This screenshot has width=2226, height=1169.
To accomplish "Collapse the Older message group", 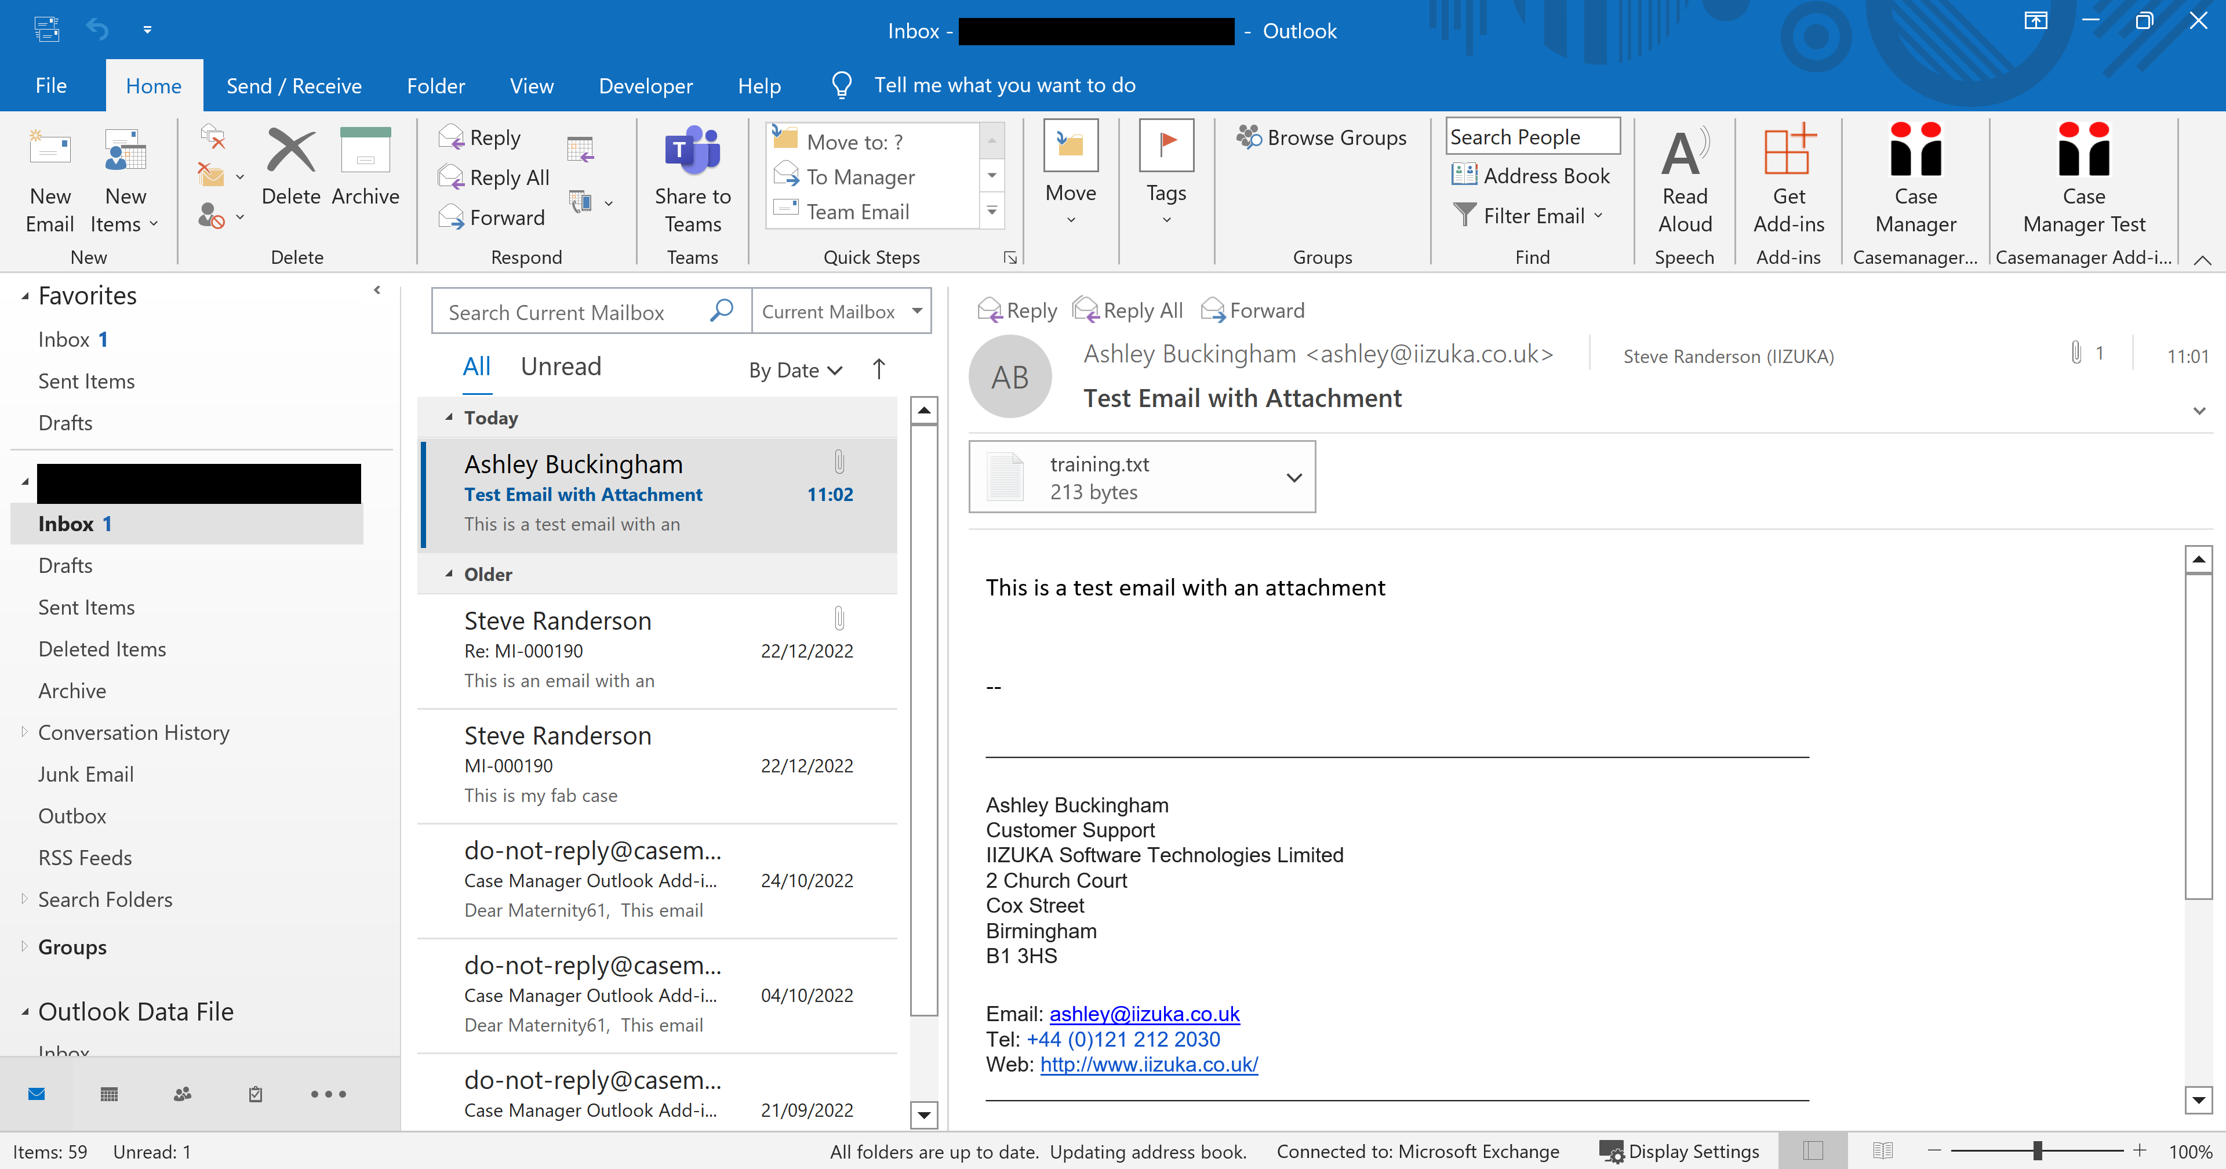I will (449, 574).
